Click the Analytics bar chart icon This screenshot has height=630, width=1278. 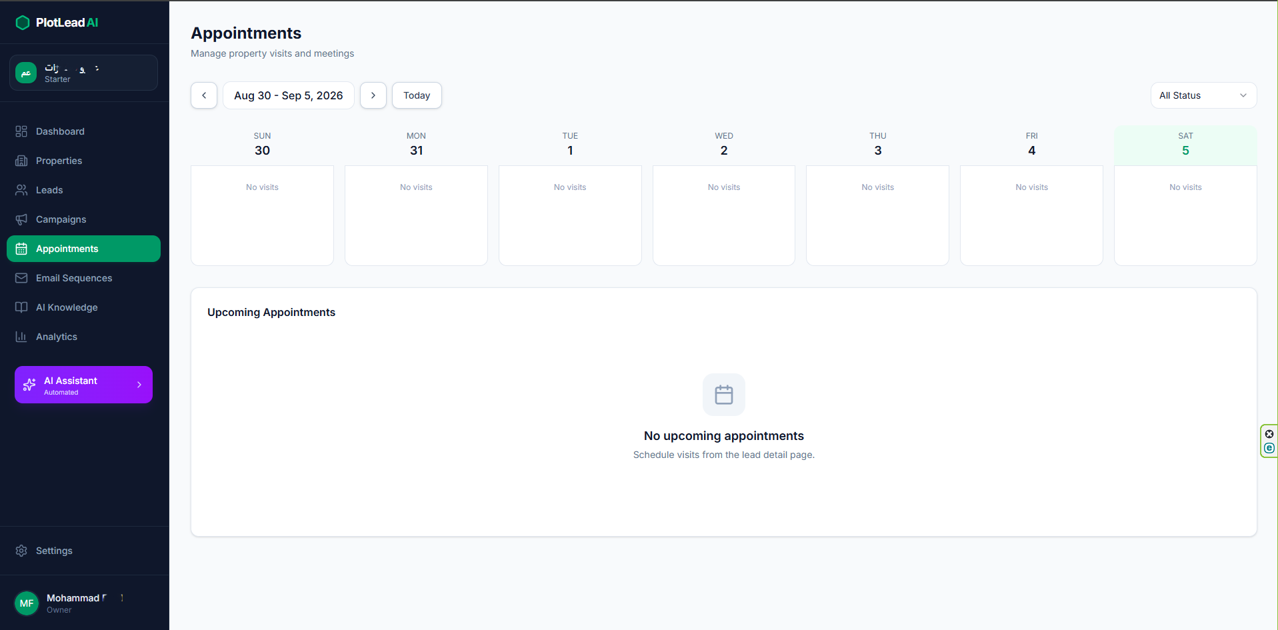coord(21,337)
